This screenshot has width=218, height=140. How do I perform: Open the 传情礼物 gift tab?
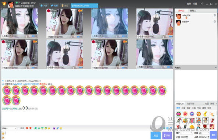click(x=180, y=104)
